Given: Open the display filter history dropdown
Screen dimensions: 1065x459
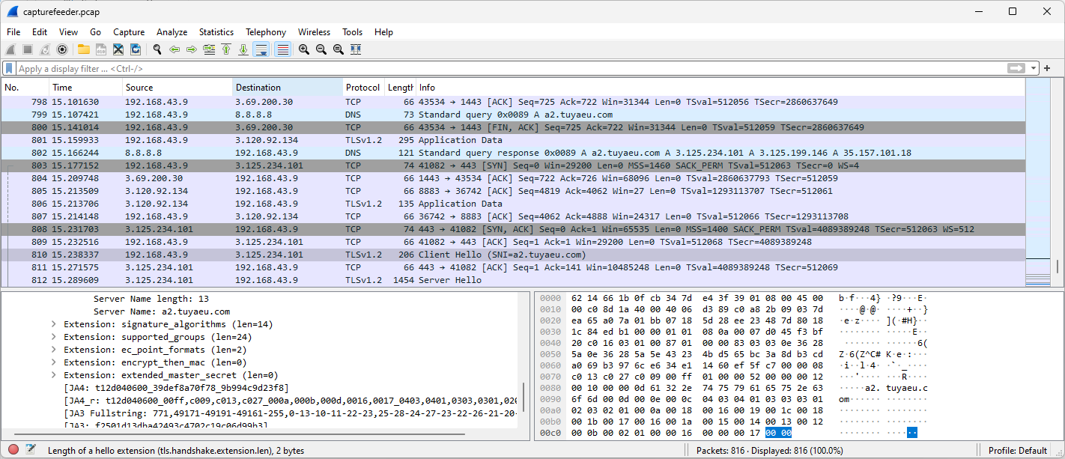Looking at the screenshot, I should [x=1034, y=68].
